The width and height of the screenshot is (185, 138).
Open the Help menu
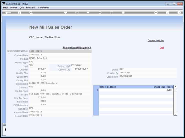5,8
